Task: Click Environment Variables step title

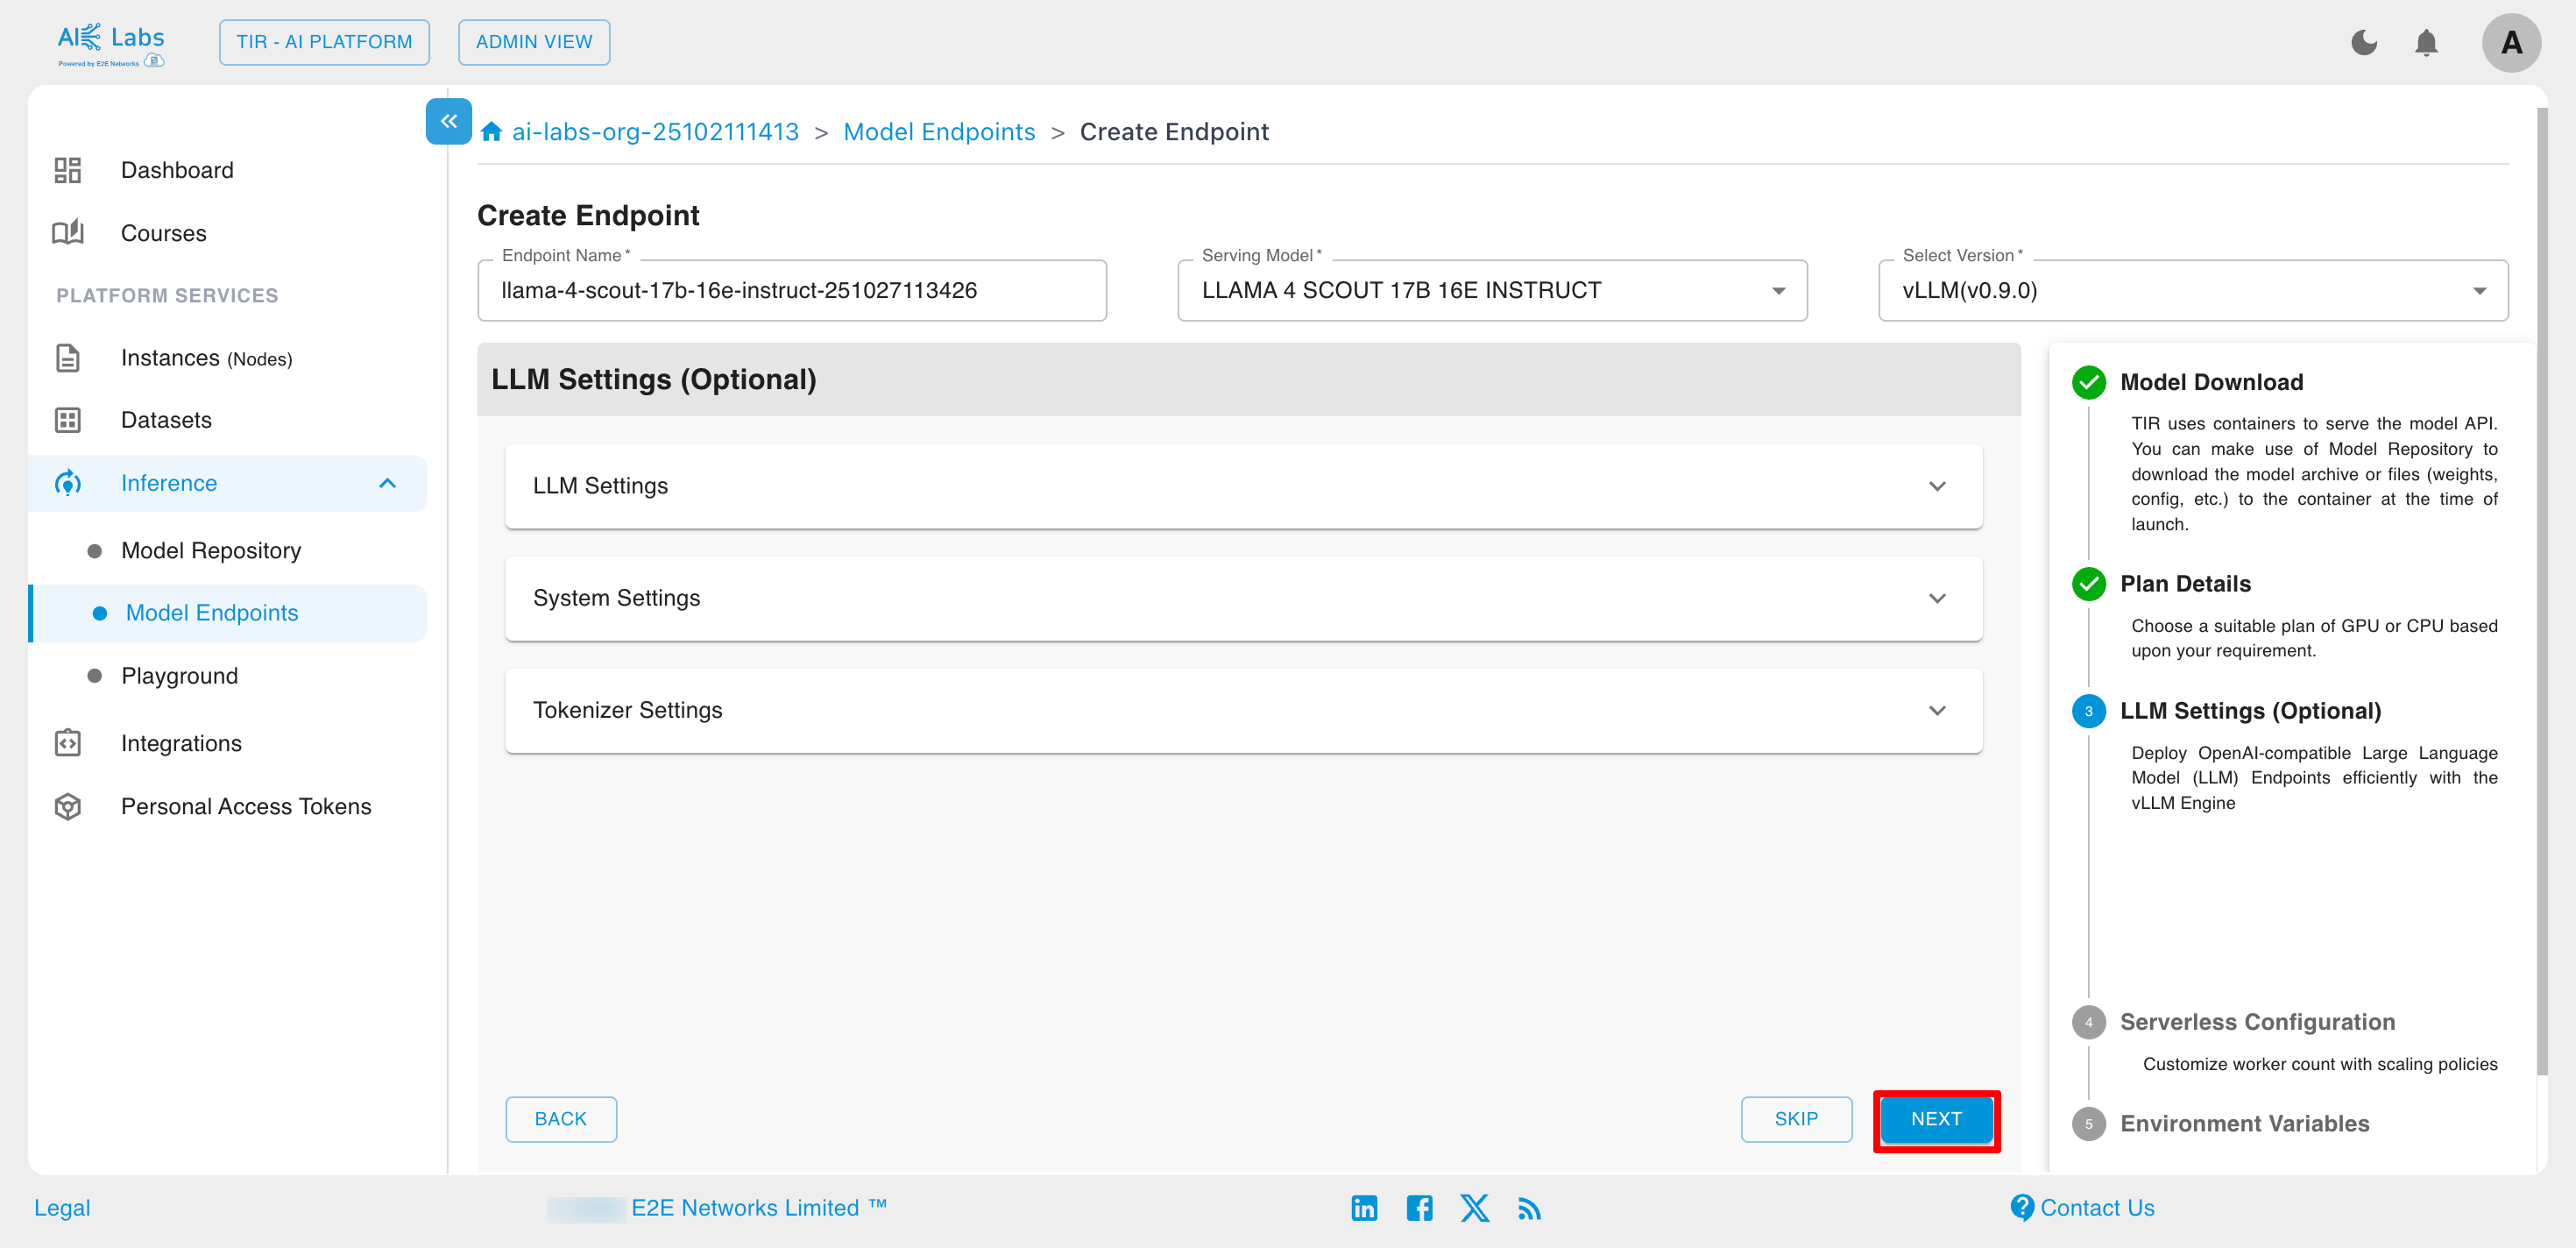Action: 2244,1124
